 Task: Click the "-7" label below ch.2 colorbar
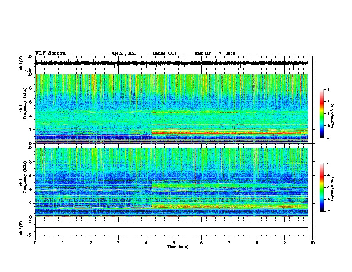tap(328, 211)
